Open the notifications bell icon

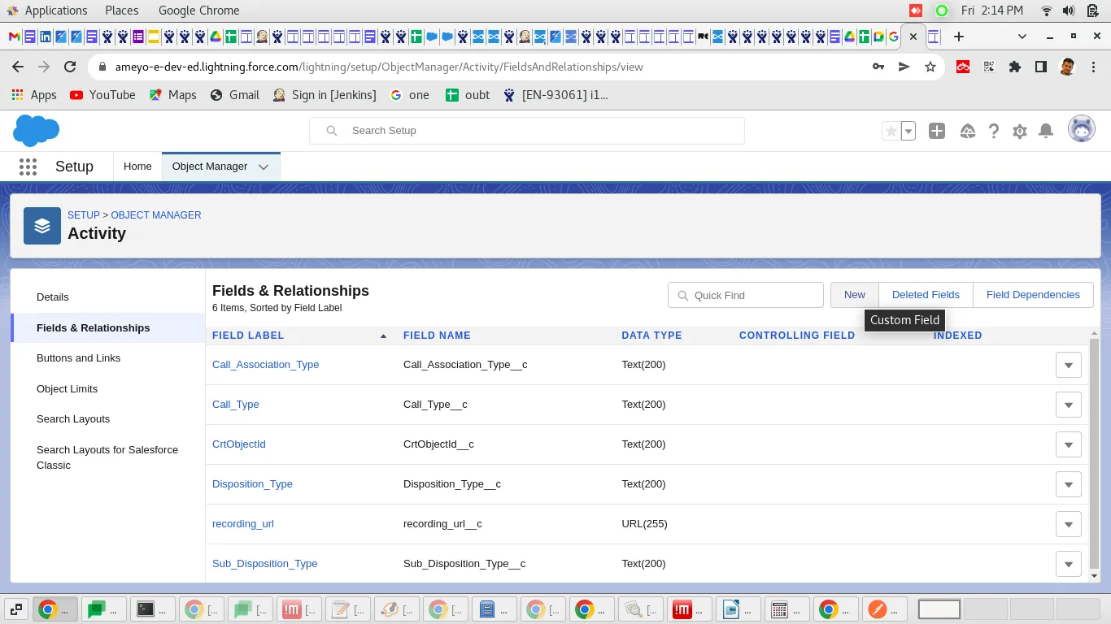pyautogui.click(x=1047, y=131)
